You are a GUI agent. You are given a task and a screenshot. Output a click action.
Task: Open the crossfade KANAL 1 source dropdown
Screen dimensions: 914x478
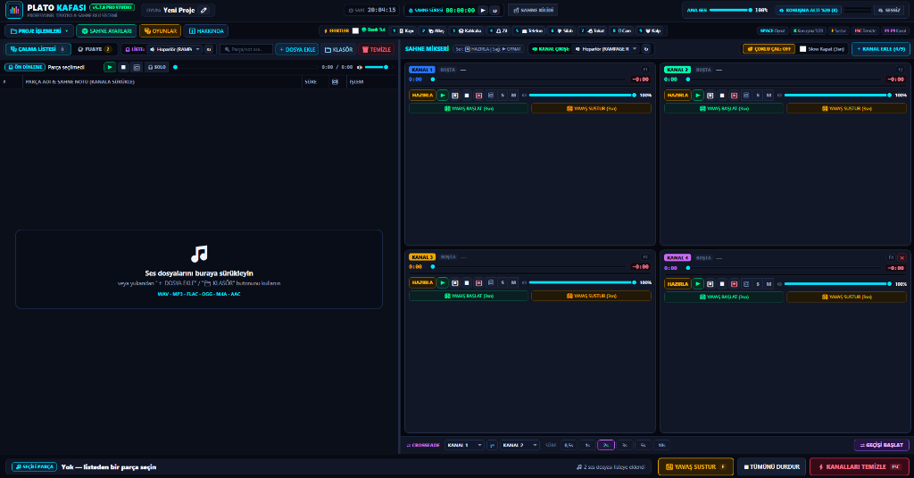tap(464, 445)
